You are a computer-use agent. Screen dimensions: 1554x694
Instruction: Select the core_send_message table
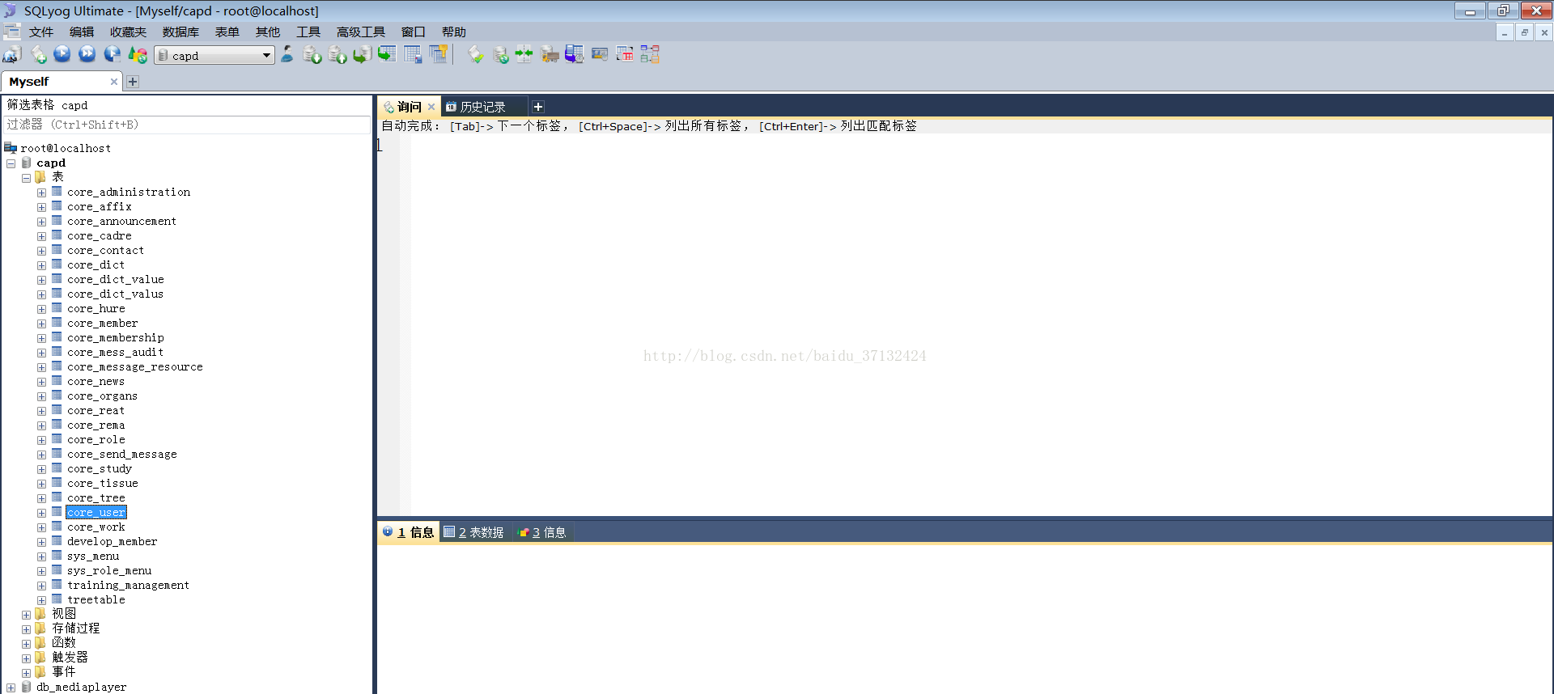[122, 455]
